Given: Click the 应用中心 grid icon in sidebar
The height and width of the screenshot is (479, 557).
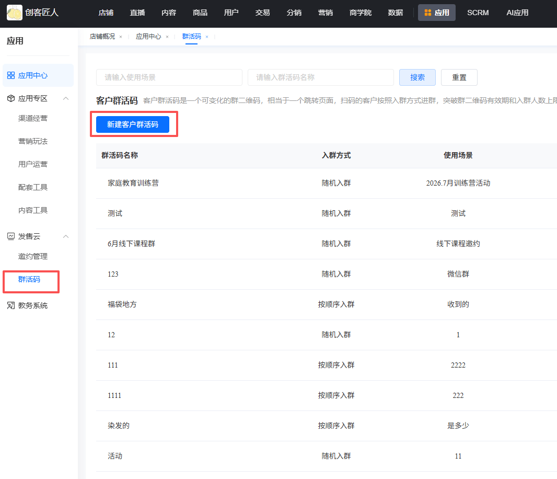Looking at the screenshot, I should coord(11,75).
